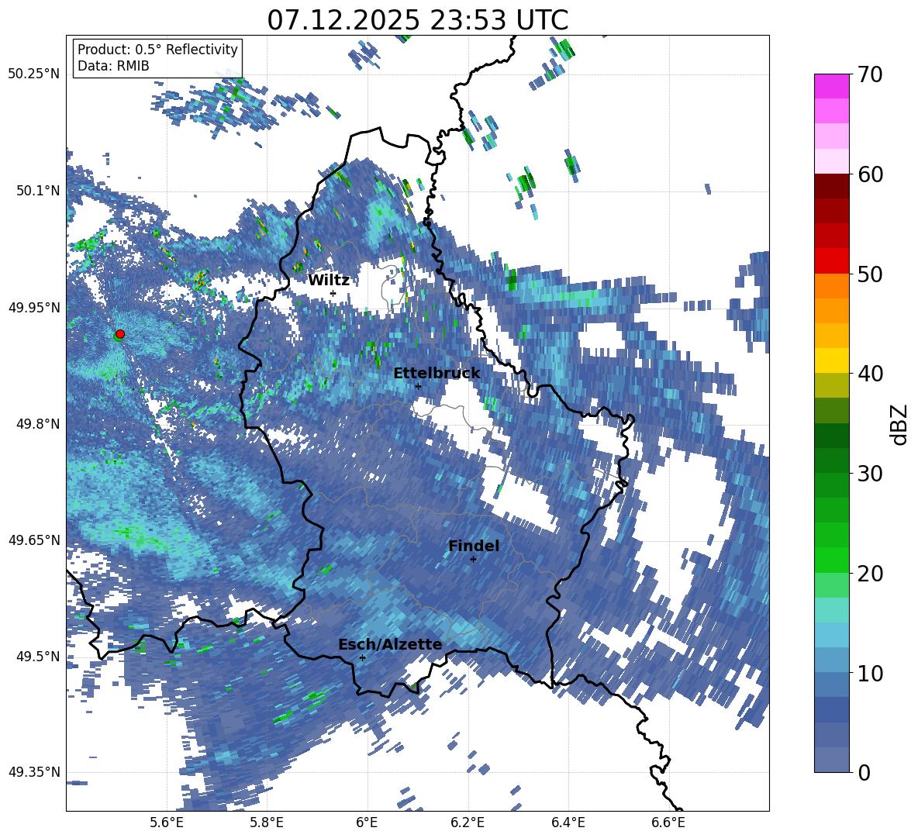918x838 pixels.
Task: Click the 'Data: RMIB' legend text
Action: (x=113, y=66)
